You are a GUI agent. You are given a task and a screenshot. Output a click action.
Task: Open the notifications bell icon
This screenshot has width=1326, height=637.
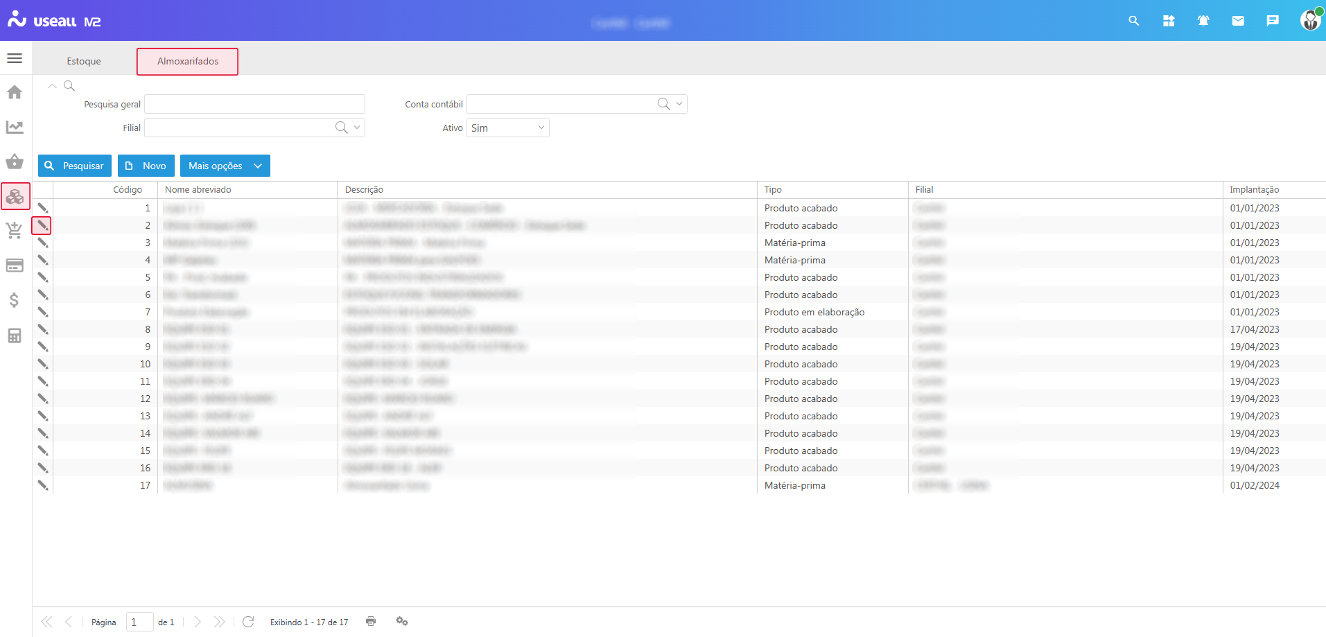point(1203,21)
